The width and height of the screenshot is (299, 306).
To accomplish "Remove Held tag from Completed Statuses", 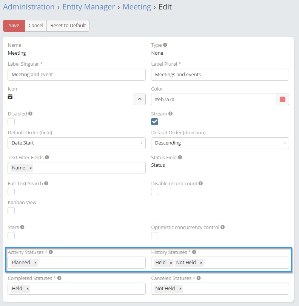I will pos(28,289).
